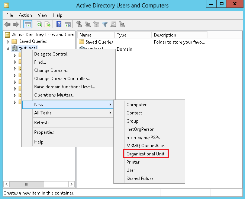Open Operations Masters... from the context menu
Viewport: 245px width, 199px height.
click(x=68, y=95)
